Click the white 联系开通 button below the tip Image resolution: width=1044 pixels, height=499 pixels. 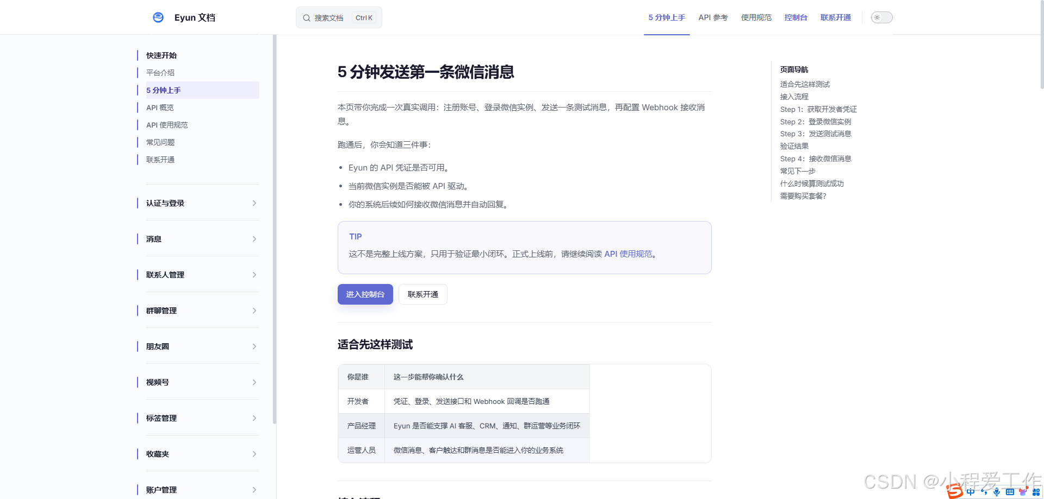tap(423, 294)
